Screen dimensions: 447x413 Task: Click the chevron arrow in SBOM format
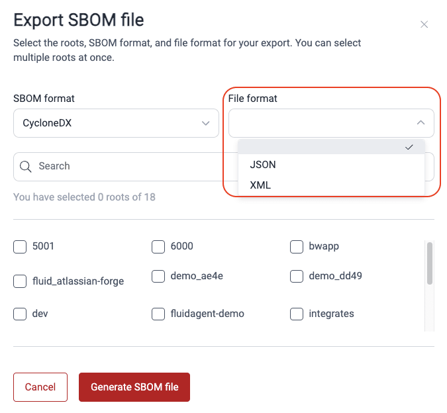(x=205, y=123)
